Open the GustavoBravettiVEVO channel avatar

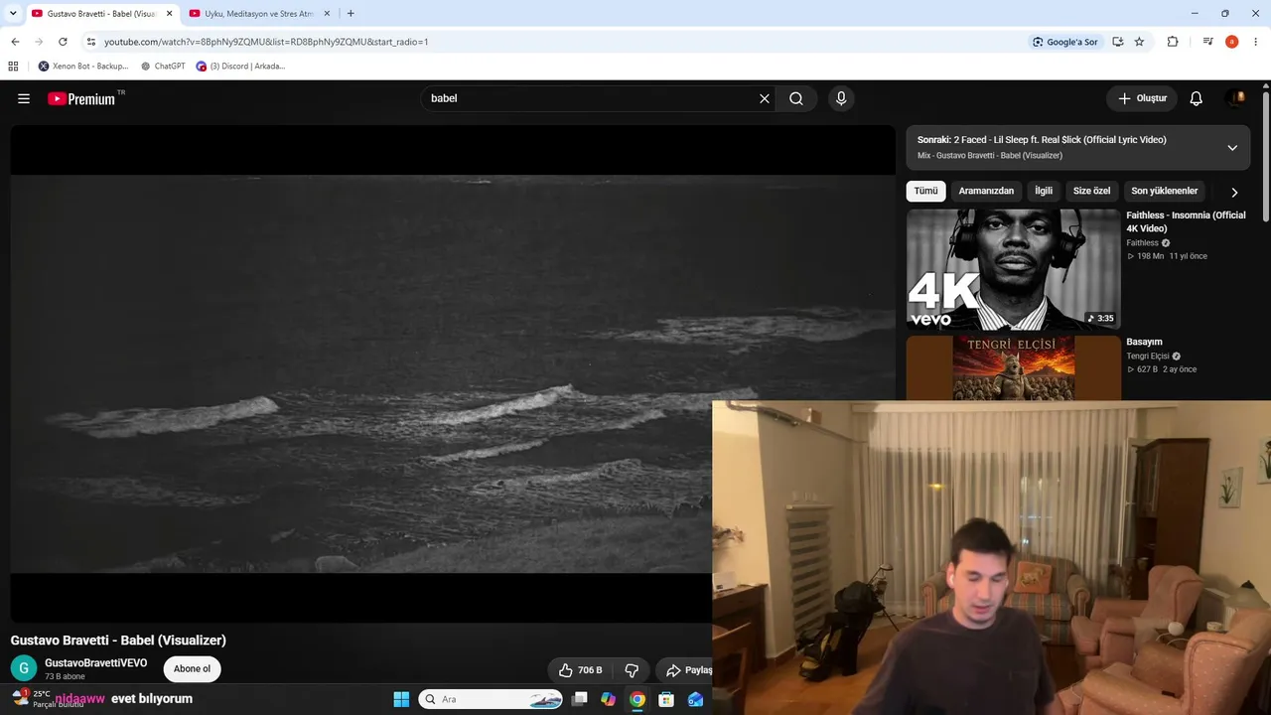24,668
